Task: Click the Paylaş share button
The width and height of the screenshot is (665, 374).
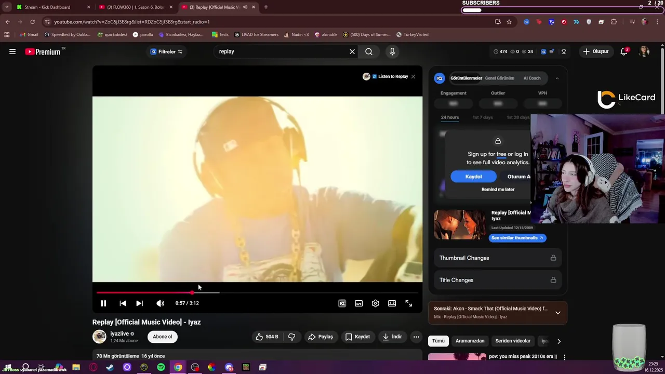Action: tap(320, 337)
